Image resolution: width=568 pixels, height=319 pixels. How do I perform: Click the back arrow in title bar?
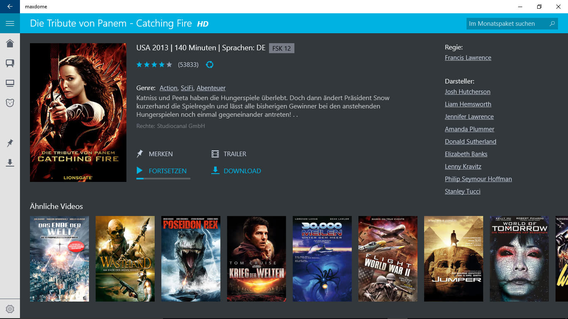10,7
